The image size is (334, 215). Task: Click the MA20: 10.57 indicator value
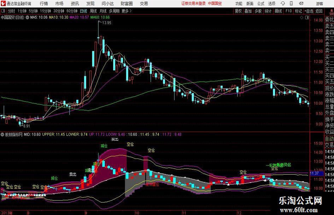click(79, 17)
